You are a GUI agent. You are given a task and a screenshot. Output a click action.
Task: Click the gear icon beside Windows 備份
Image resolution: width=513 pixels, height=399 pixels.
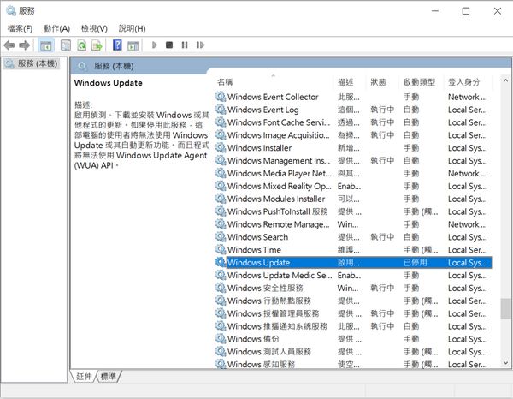[x=221, y=339]
